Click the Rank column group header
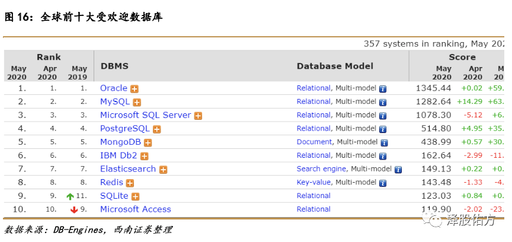The height and width of the screenshot is (242, 512). 49,57
